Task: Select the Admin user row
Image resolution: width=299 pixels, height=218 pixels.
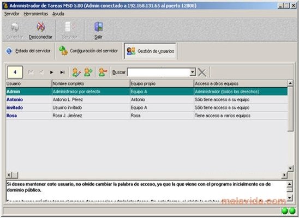Action: [147, 92]
